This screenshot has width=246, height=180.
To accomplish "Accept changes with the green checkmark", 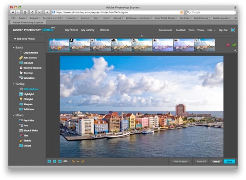I will coord(234,45).
